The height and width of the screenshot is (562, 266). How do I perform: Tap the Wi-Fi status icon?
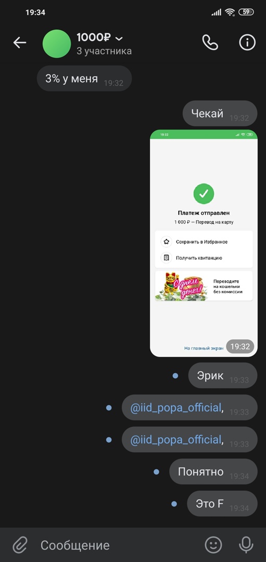click(230, 12)
